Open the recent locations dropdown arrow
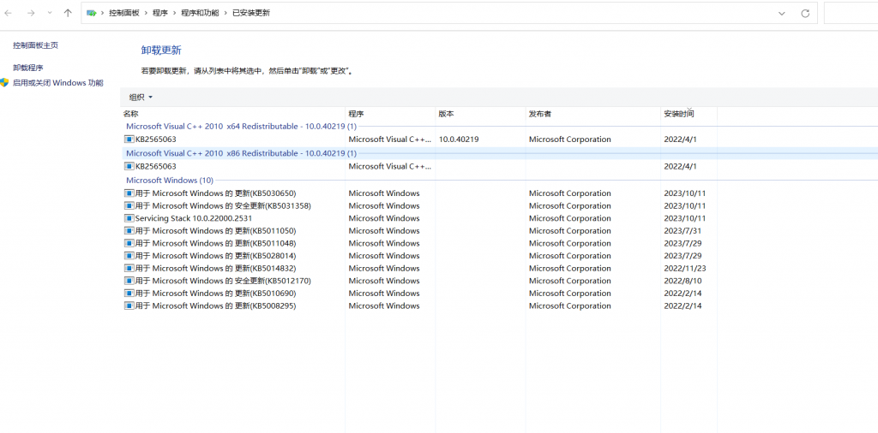This screenshot has width=878, height=433. [49, 14]
